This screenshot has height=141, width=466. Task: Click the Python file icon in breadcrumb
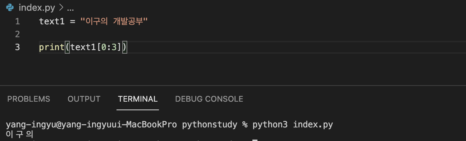click(10, 7)
